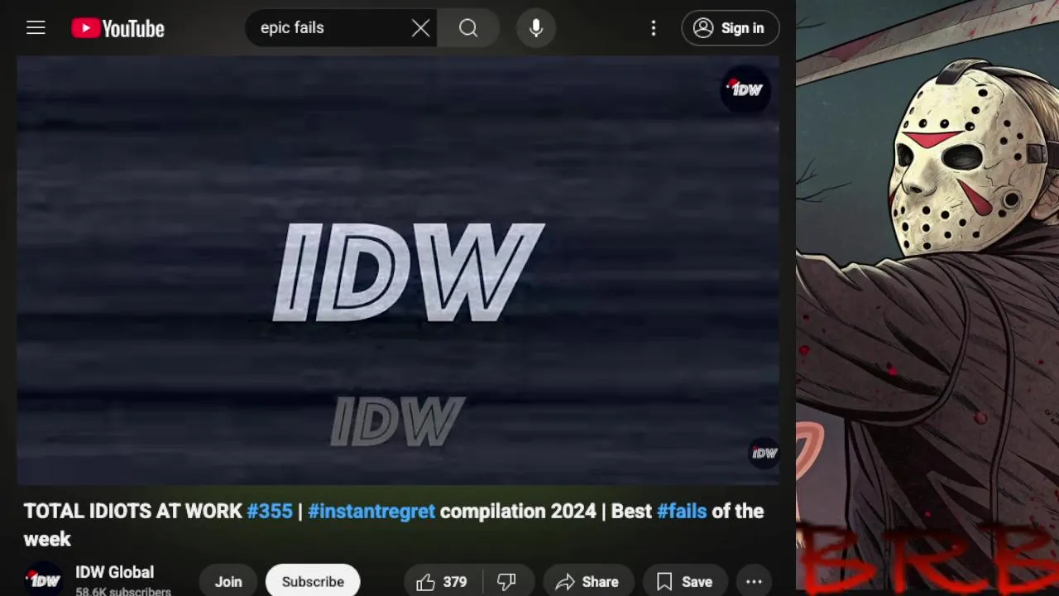Open hashtag #355 link

click(x=270, y=511)
